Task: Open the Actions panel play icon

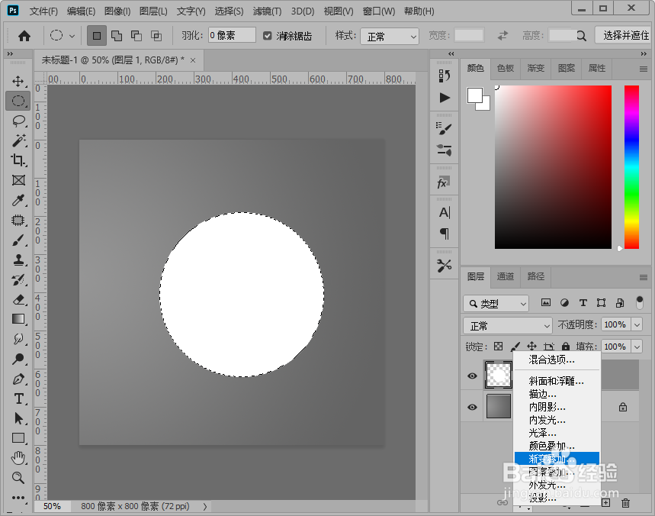Action: click(444, 98)
